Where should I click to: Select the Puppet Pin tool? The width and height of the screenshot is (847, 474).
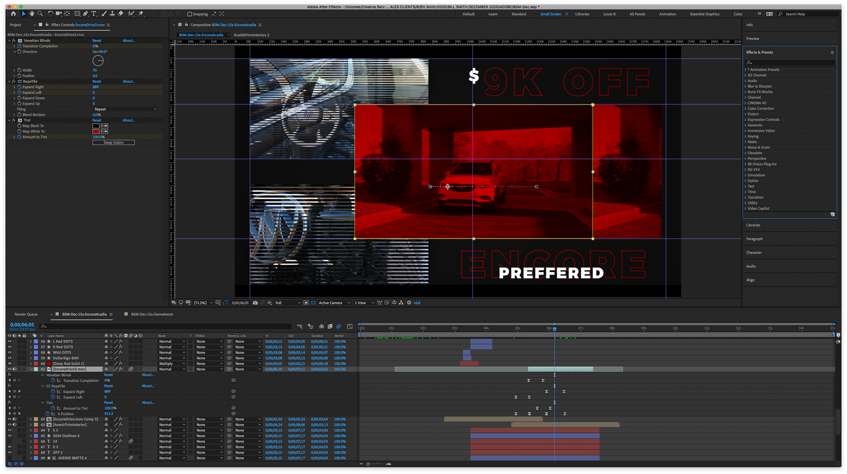click(x=141, y=14)
